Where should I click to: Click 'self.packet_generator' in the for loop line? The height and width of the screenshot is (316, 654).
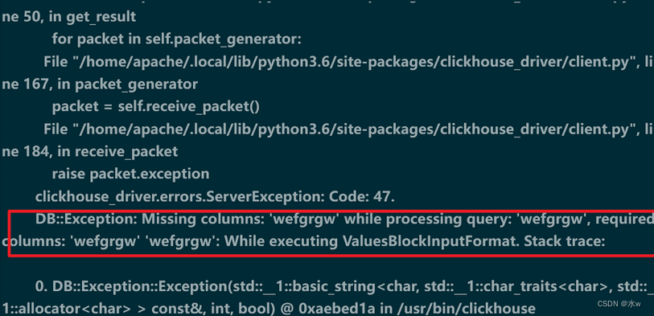[x=223, y=39]
